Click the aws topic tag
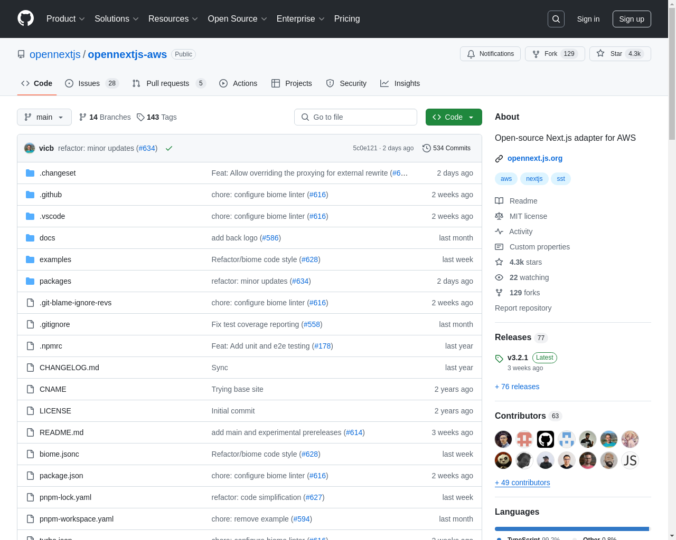Viewport: 676px width, 540px height. (x=506, y=179)
